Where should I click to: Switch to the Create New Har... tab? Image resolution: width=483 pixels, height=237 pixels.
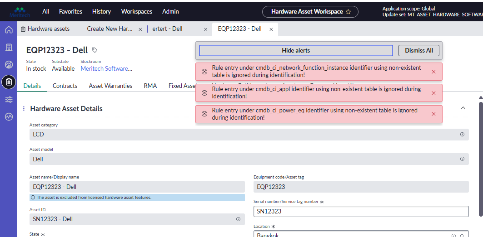pyautogui.click(x=110, y=29)
